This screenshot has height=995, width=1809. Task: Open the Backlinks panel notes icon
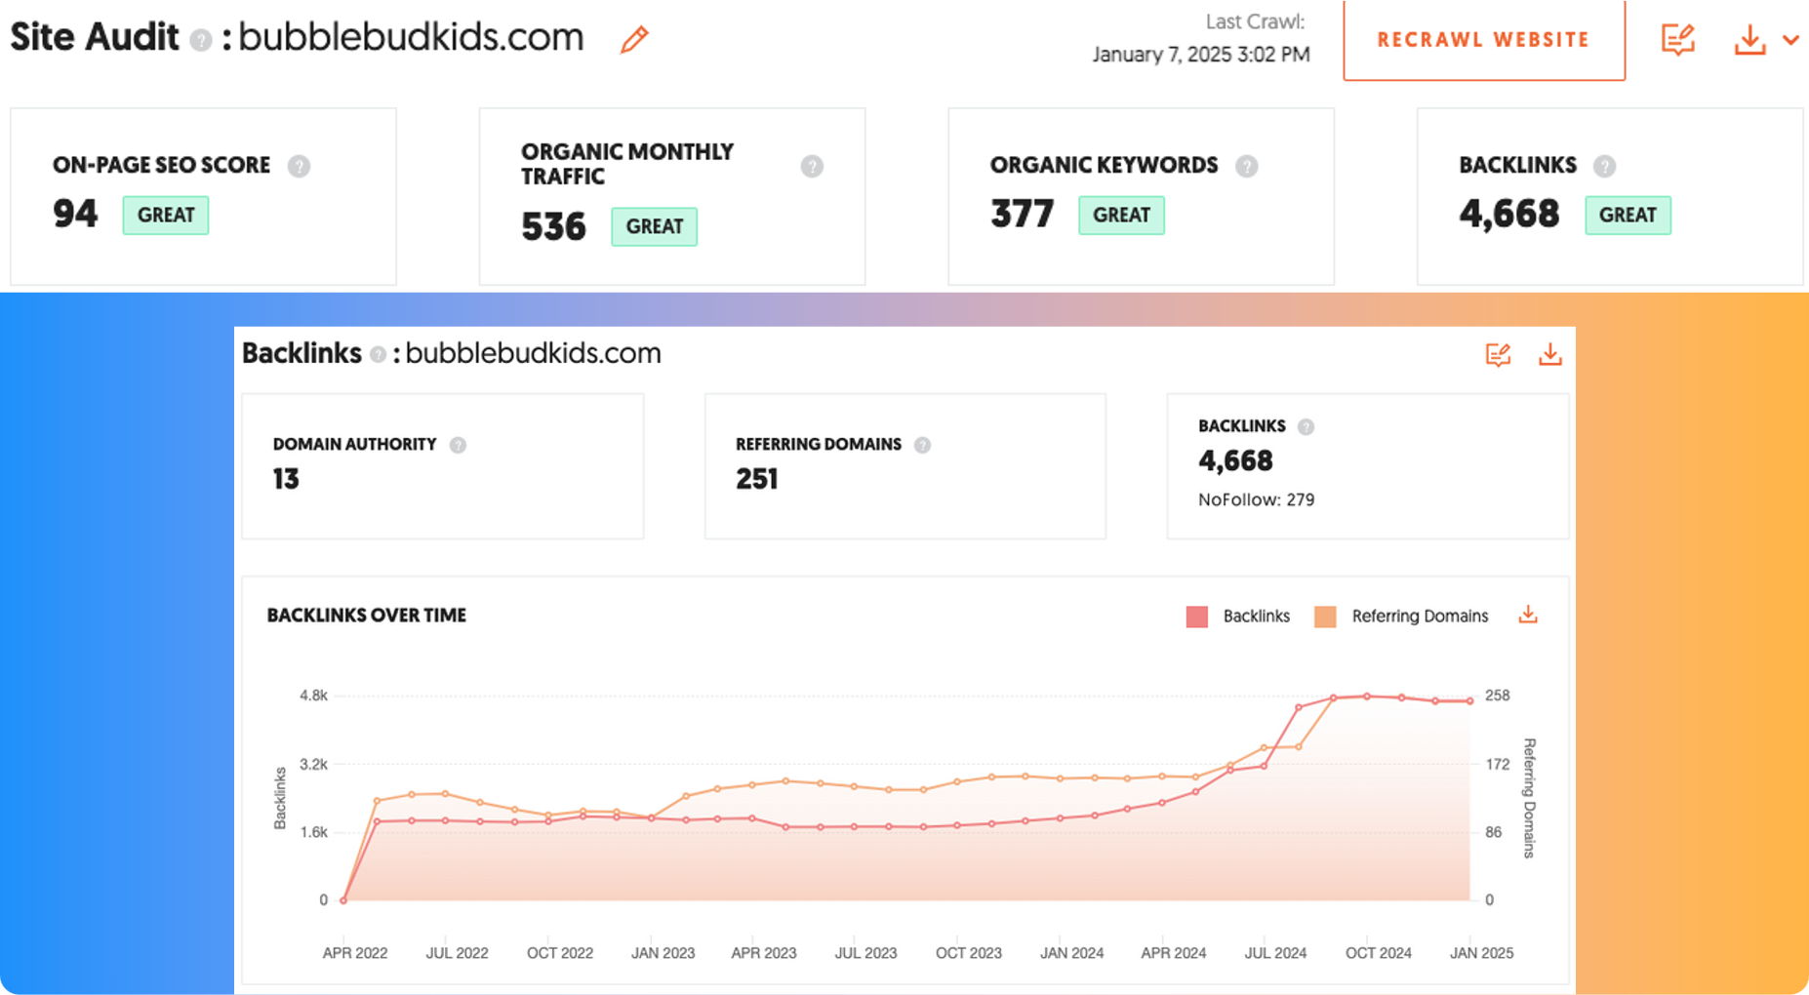[x=1498, y=354]
